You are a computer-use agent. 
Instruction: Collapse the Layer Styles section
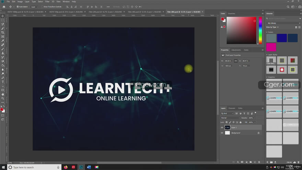coord(267,55)
